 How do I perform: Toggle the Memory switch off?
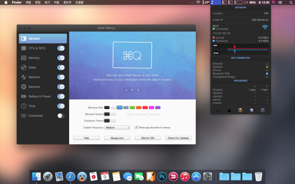pos(61,58)
